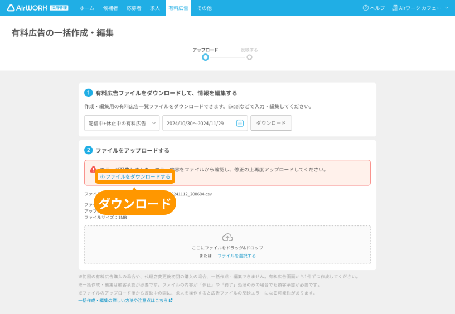Open the help question mark icon
This screenshot has height=314, width=455.
(x=366, y=8)
